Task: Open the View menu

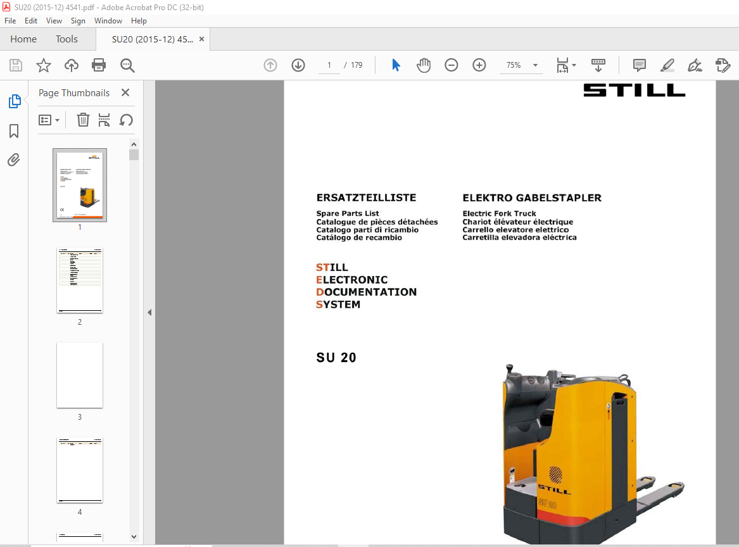Action: pos(54,21)
